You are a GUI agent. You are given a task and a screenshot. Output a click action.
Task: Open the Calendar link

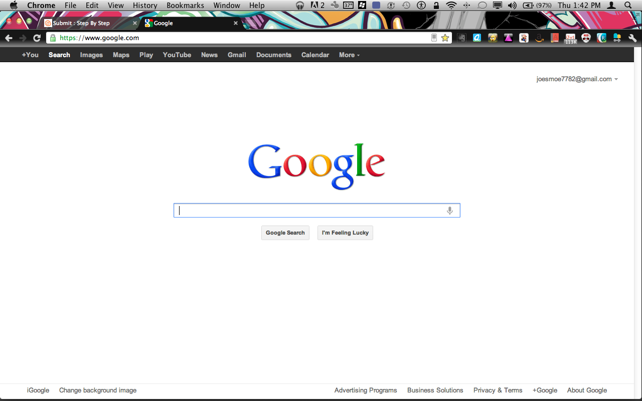tap(315, 55)
